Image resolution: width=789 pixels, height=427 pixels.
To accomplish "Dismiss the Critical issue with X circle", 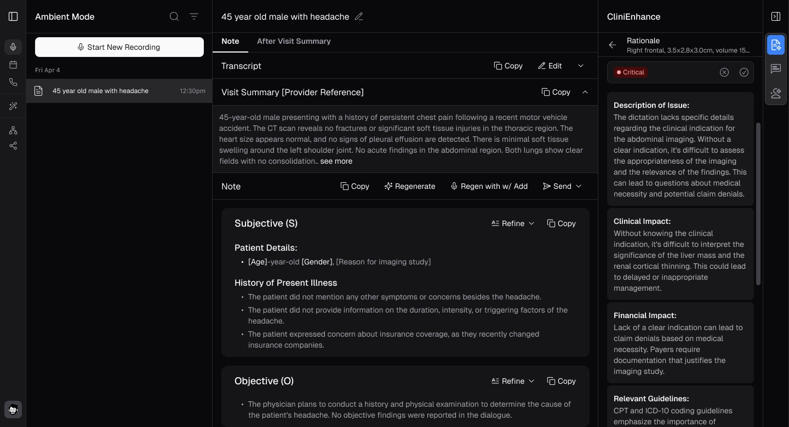I will [x=724, y=72].
